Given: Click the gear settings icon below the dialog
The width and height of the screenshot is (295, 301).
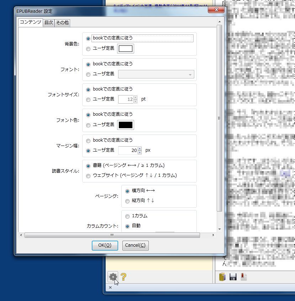Looking at the screenshot, I should pos(113,277).
